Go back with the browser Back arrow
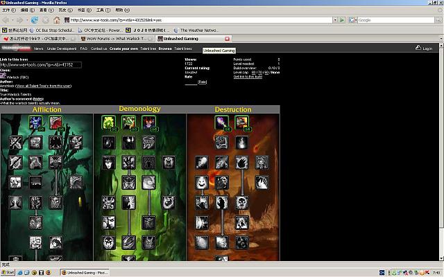Viewport: 444px width, 277px height. (x=6, y=20)
